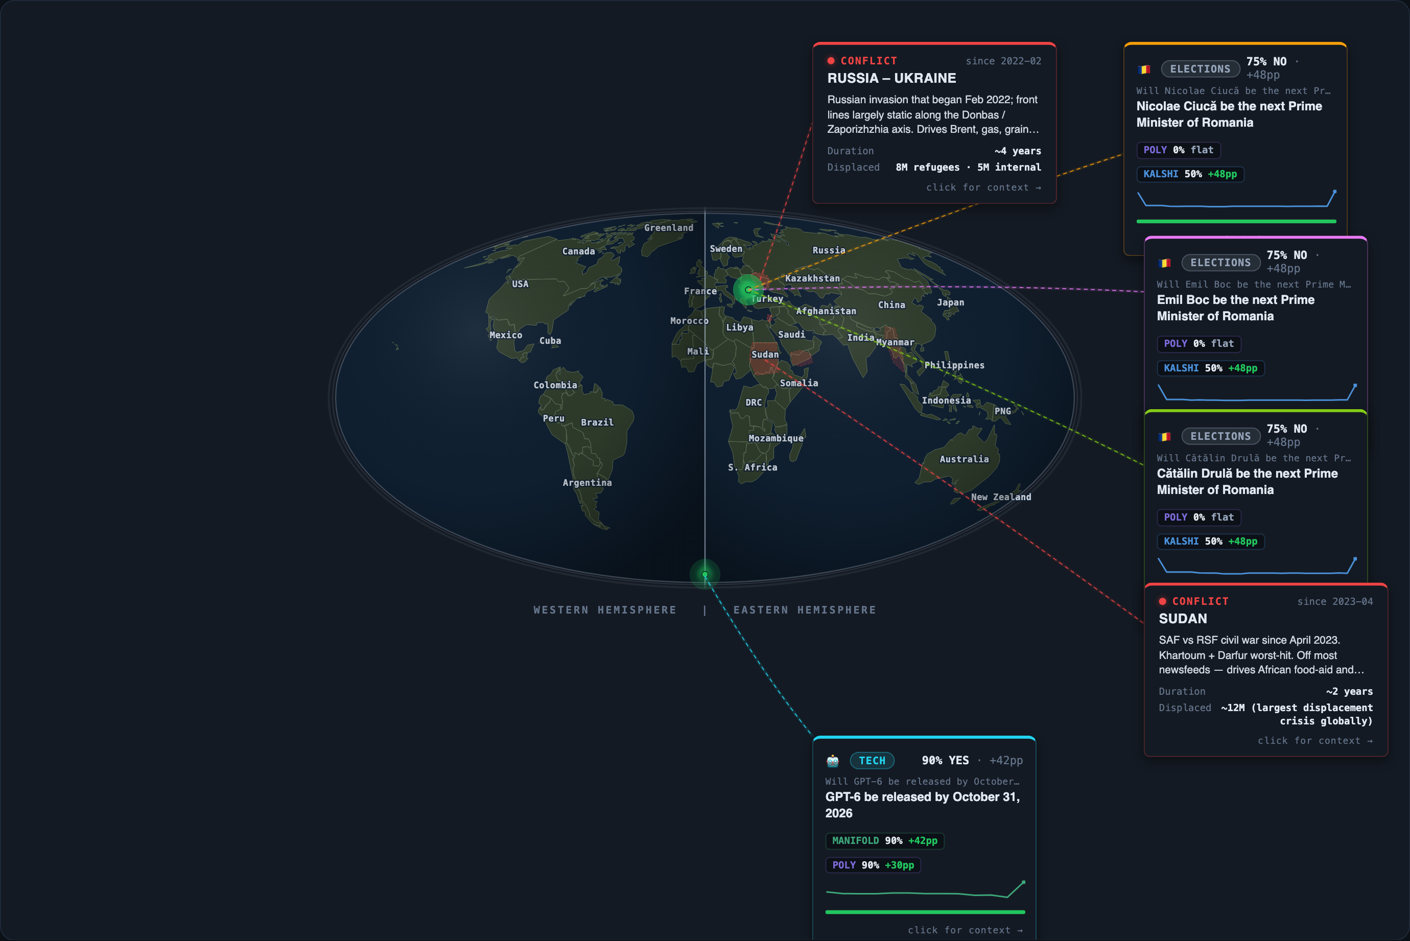Image resolution: width=1410 pixels, height=941 pixels.
Task: Click the Mozambique label on the map
Action: 776,439
